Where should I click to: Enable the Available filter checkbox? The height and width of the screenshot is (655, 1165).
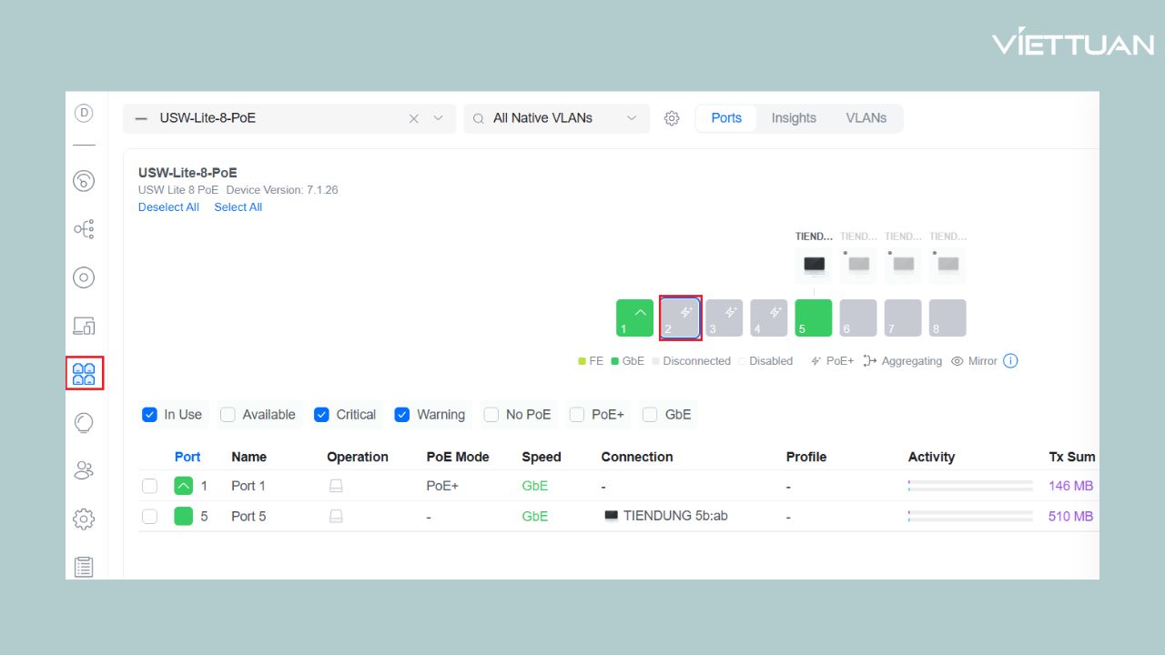tap(228, 415)
